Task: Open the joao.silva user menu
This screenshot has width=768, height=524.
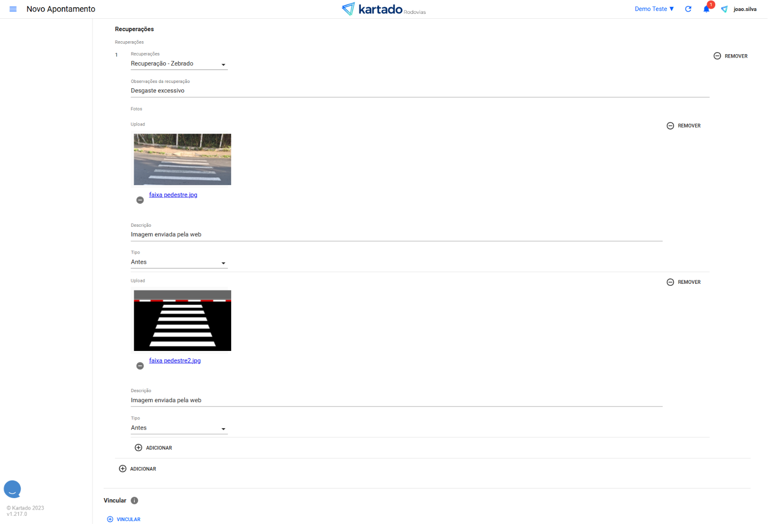Action: click(x=744, y=9)
